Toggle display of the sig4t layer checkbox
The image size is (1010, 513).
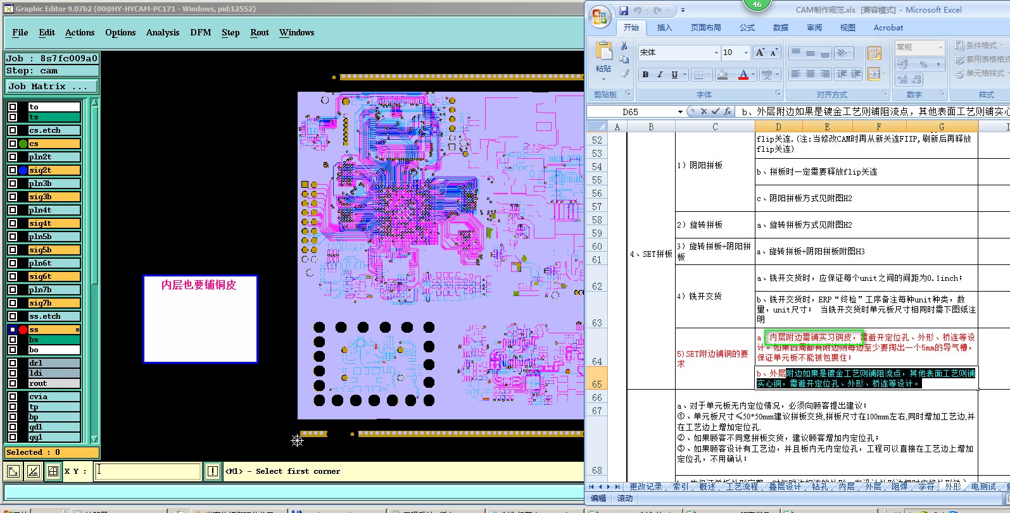13,223
